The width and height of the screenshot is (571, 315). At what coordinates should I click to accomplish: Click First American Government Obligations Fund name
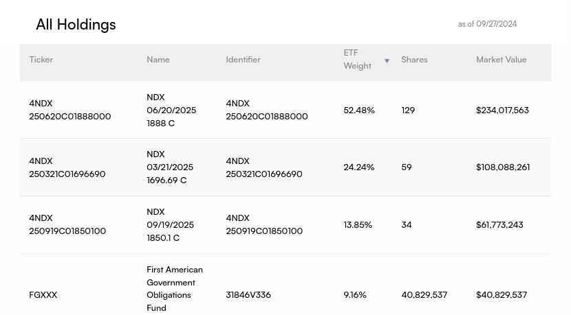174,289
